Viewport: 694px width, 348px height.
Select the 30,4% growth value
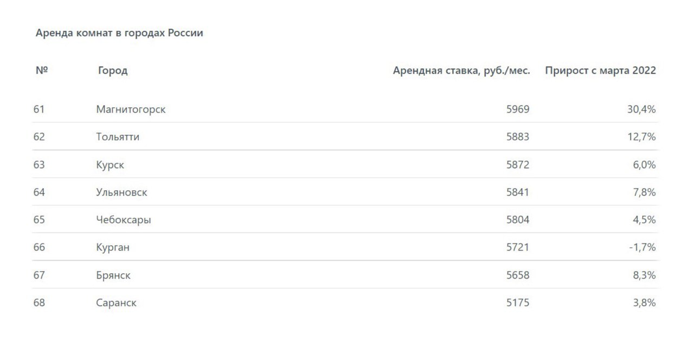point(641,109)
